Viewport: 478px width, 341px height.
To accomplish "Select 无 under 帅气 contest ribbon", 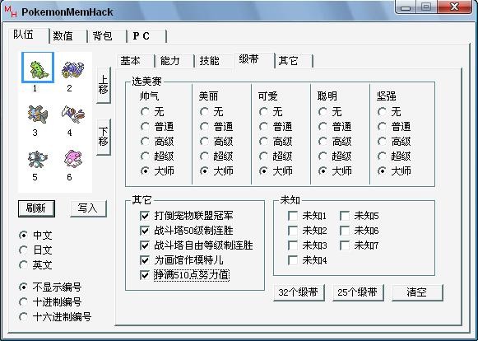I will 152,112.
